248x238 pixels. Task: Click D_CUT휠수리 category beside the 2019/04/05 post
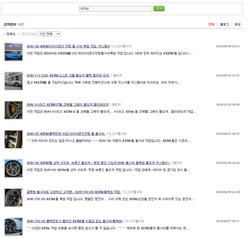pos(122,46)
